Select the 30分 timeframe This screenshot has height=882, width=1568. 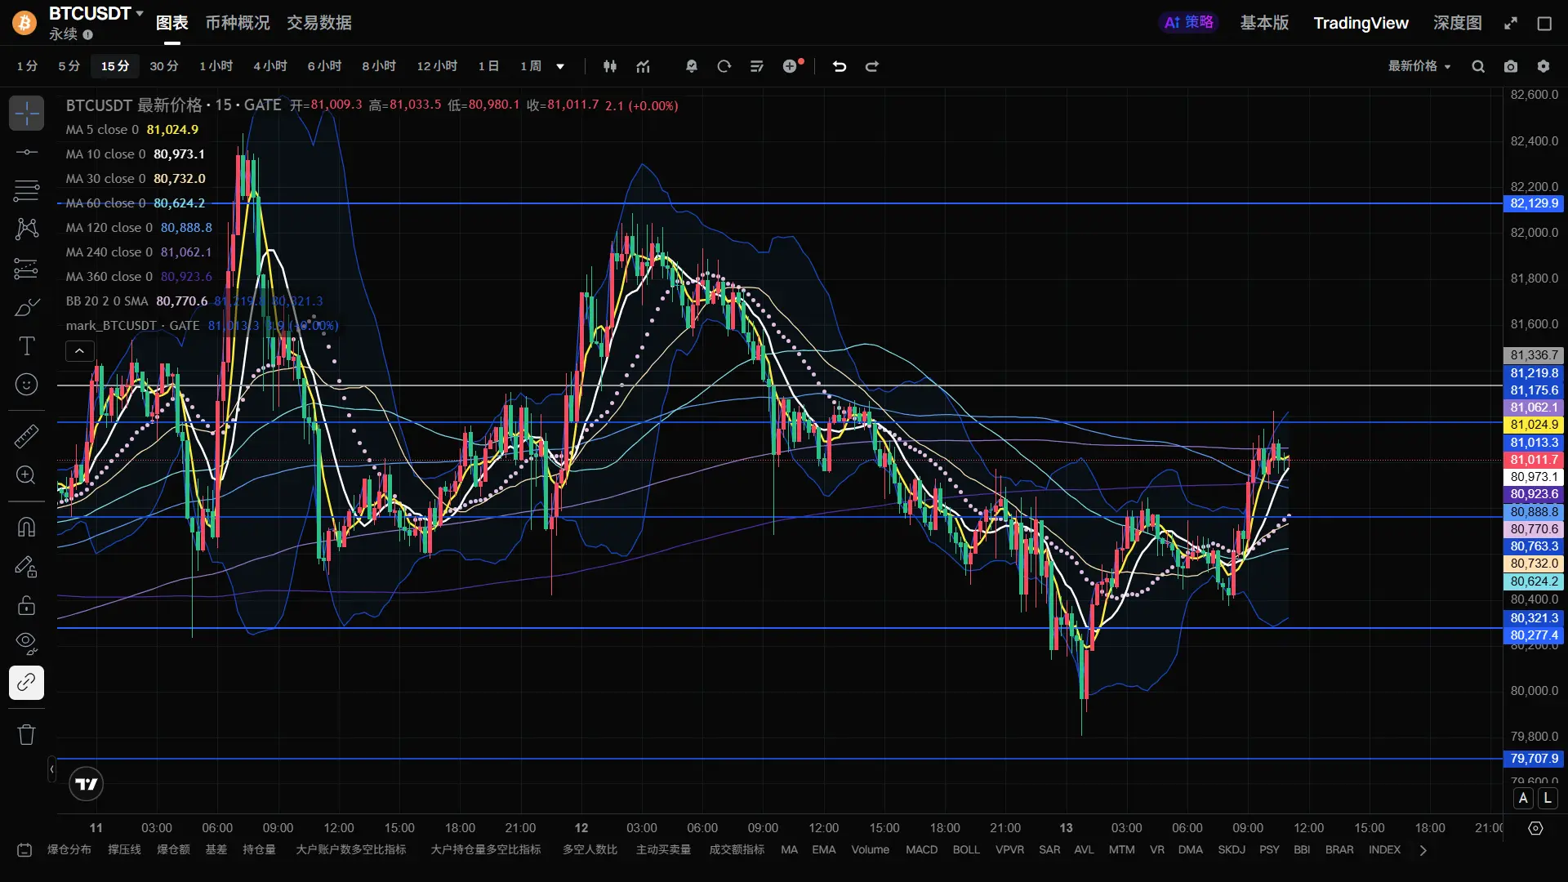point(164,66)
